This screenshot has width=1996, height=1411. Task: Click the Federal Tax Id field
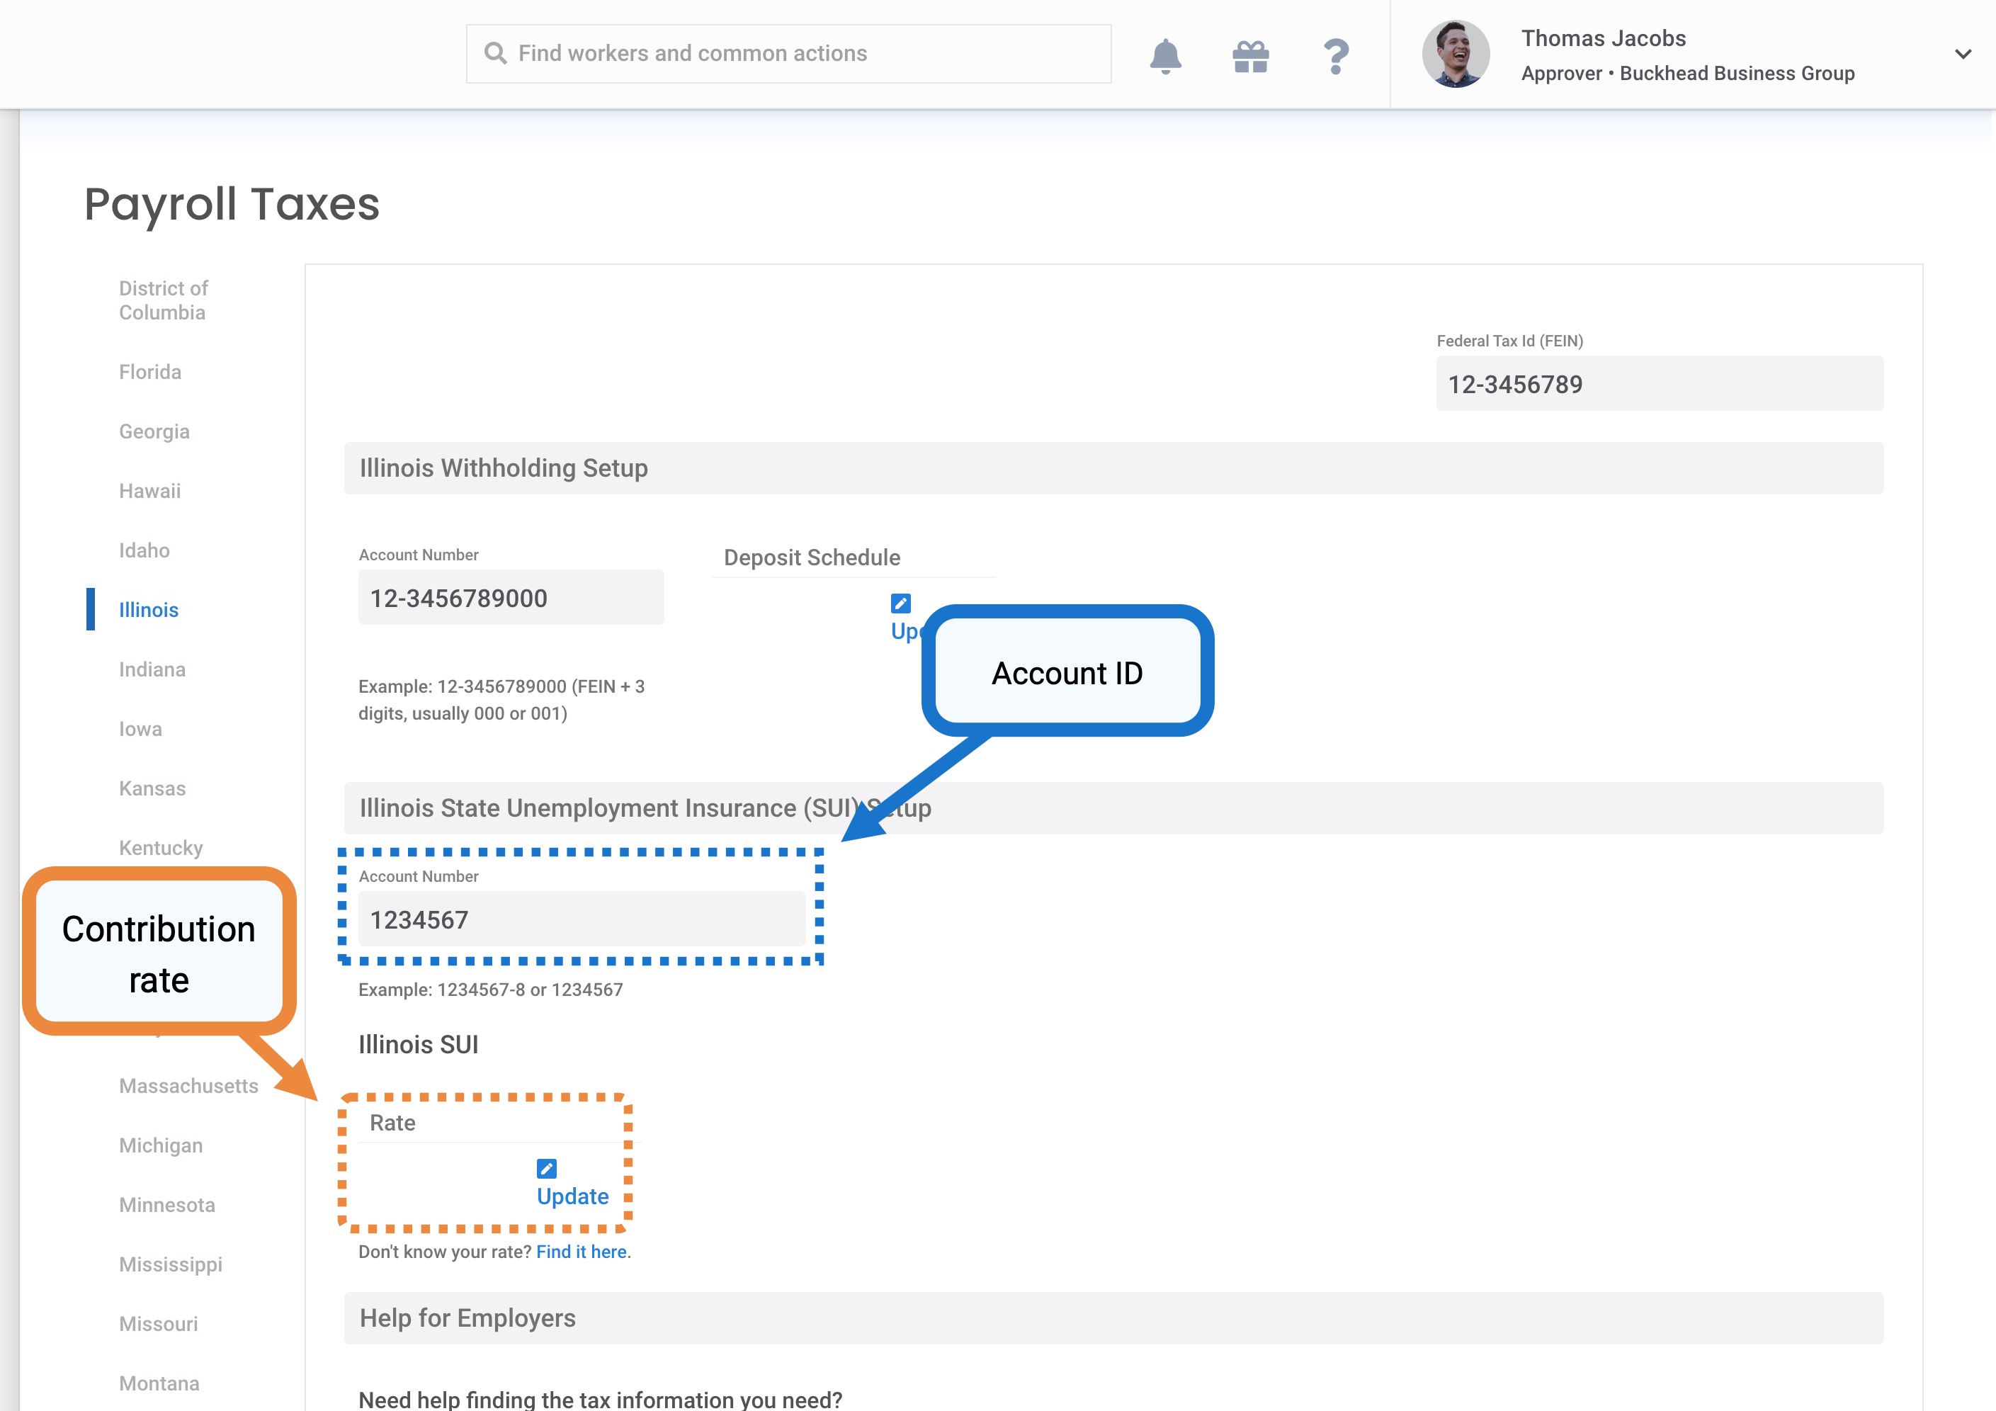click(1659, 384)
